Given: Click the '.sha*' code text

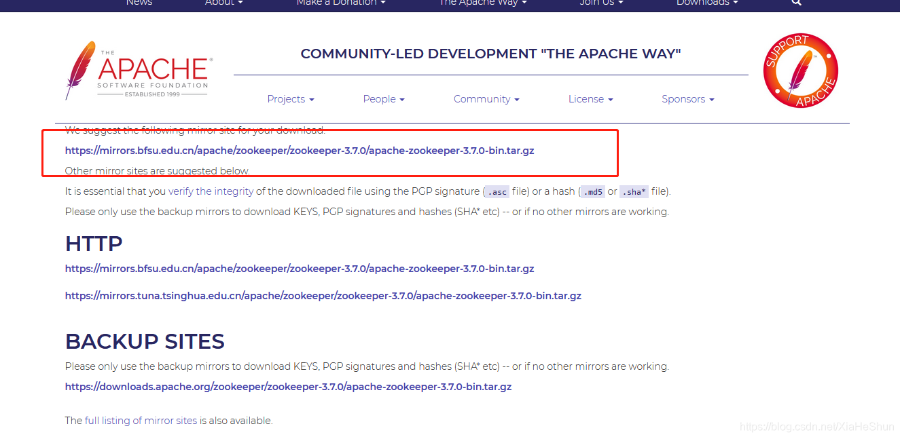Looking at the screenshot, I should click(634, 192).
